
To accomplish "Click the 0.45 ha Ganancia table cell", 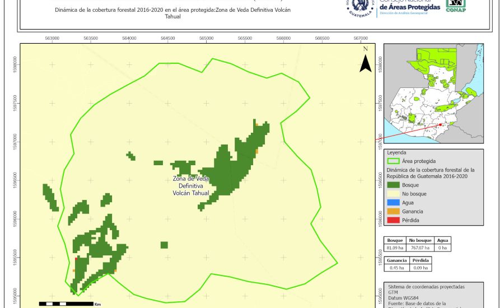I will pyautogui.click(x=396, y=268).
